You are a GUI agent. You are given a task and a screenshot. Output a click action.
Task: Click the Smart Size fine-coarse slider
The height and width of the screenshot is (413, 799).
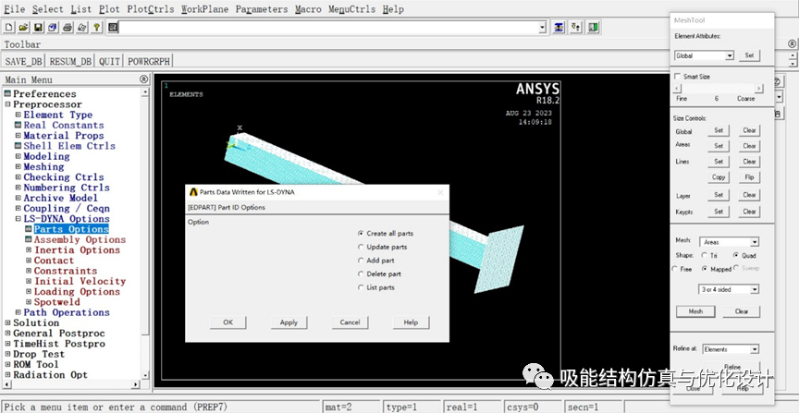pos(718,88)
